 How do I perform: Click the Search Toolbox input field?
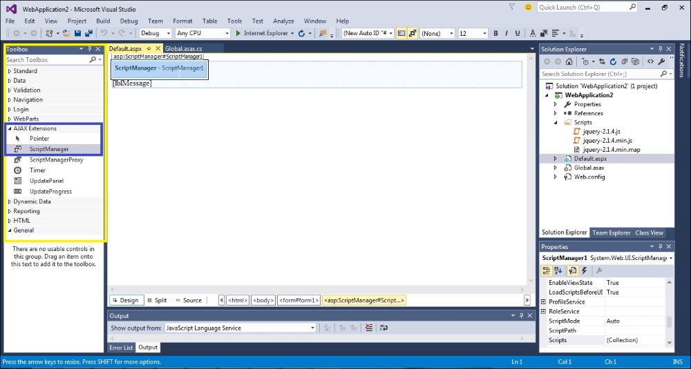click(48, 59)
